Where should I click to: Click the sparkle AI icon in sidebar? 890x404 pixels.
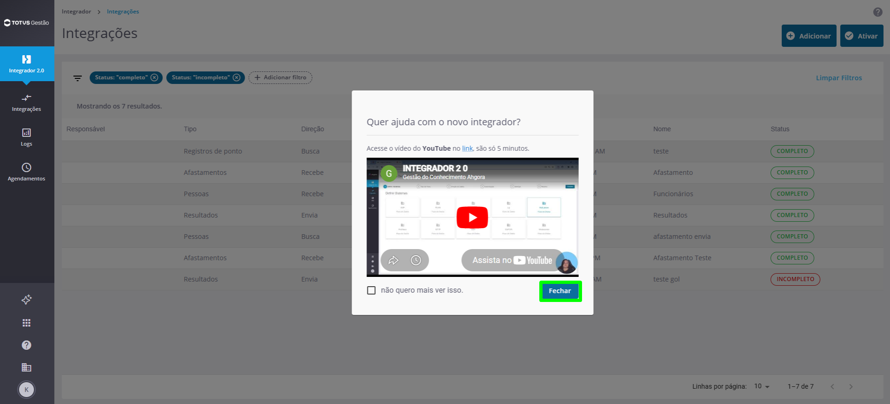(26, 300)
